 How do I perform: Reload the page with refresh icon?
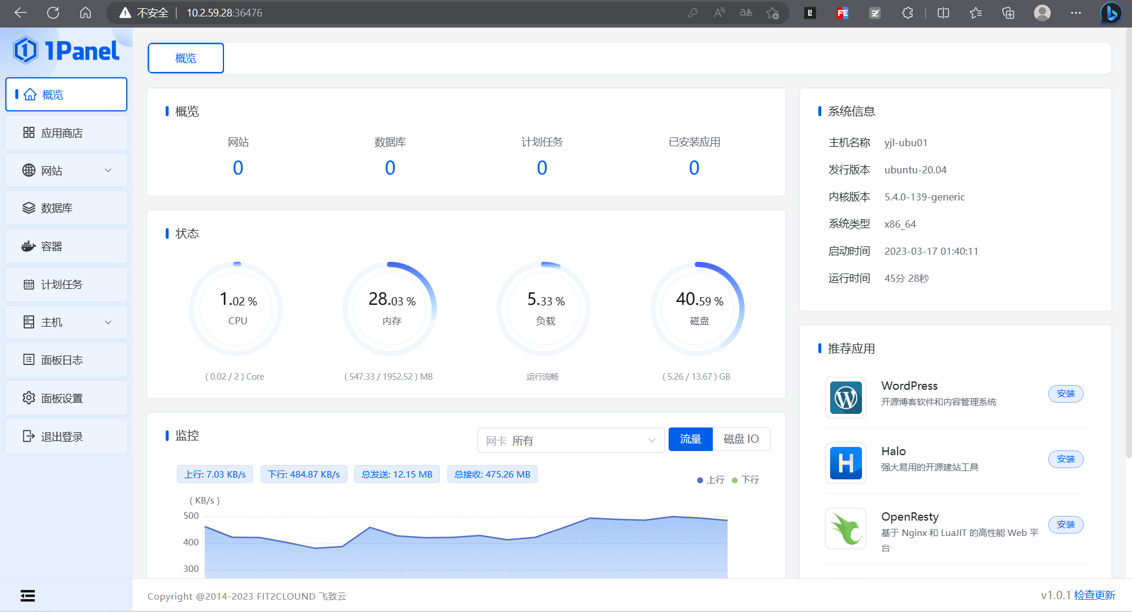[53, 12]
